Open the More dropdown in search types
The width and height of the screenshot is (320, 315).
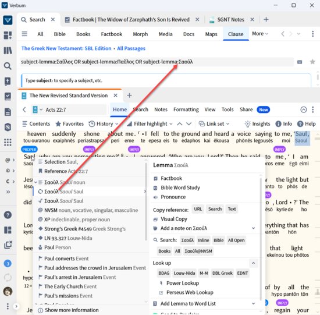260,34
